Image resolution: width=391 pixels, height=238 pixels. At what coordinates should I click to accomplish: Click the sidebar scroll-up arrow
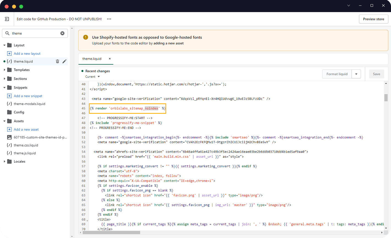(x=72, y=28)
